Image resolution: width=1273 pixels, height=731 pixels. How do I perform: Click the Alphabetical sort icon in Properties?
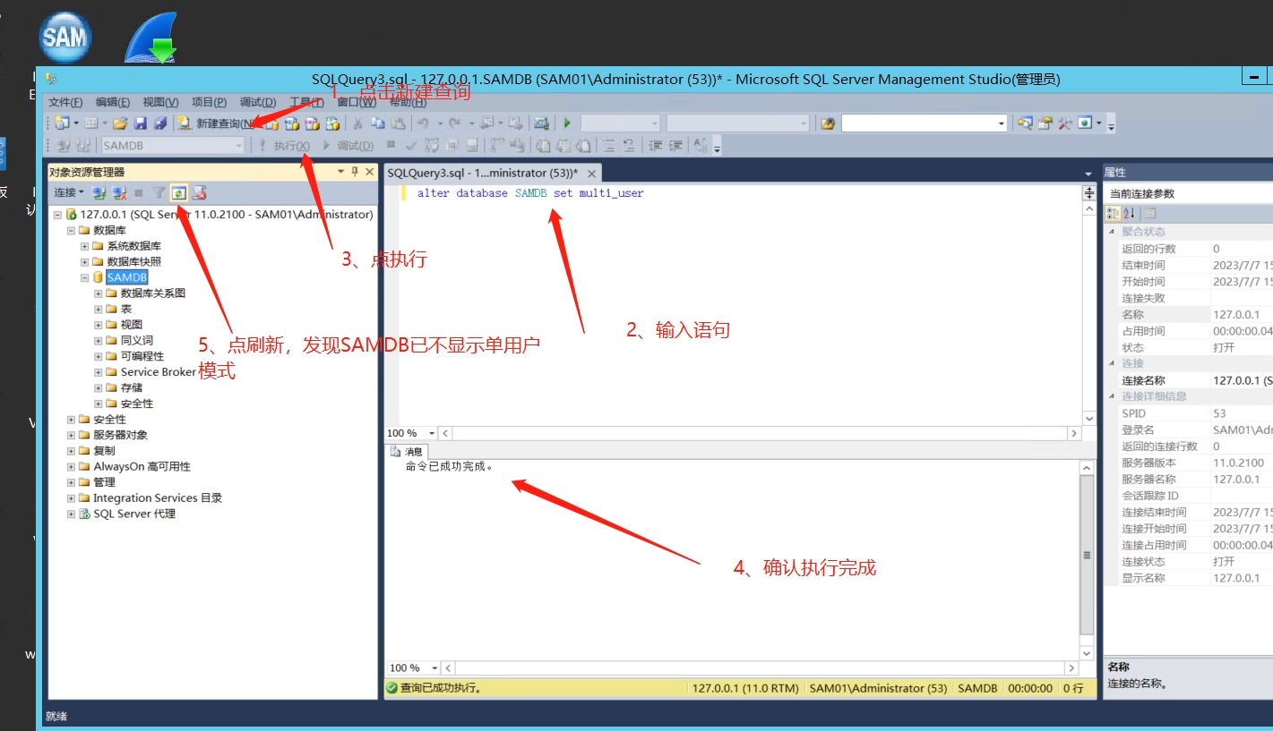click(x=1129, y=213)
